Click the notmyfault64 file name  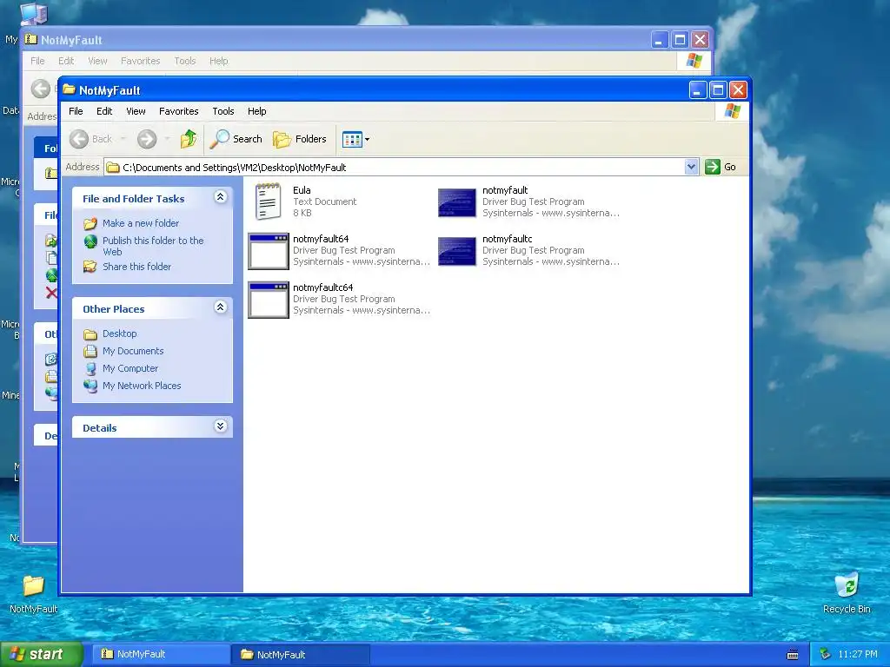coord(321,239)
